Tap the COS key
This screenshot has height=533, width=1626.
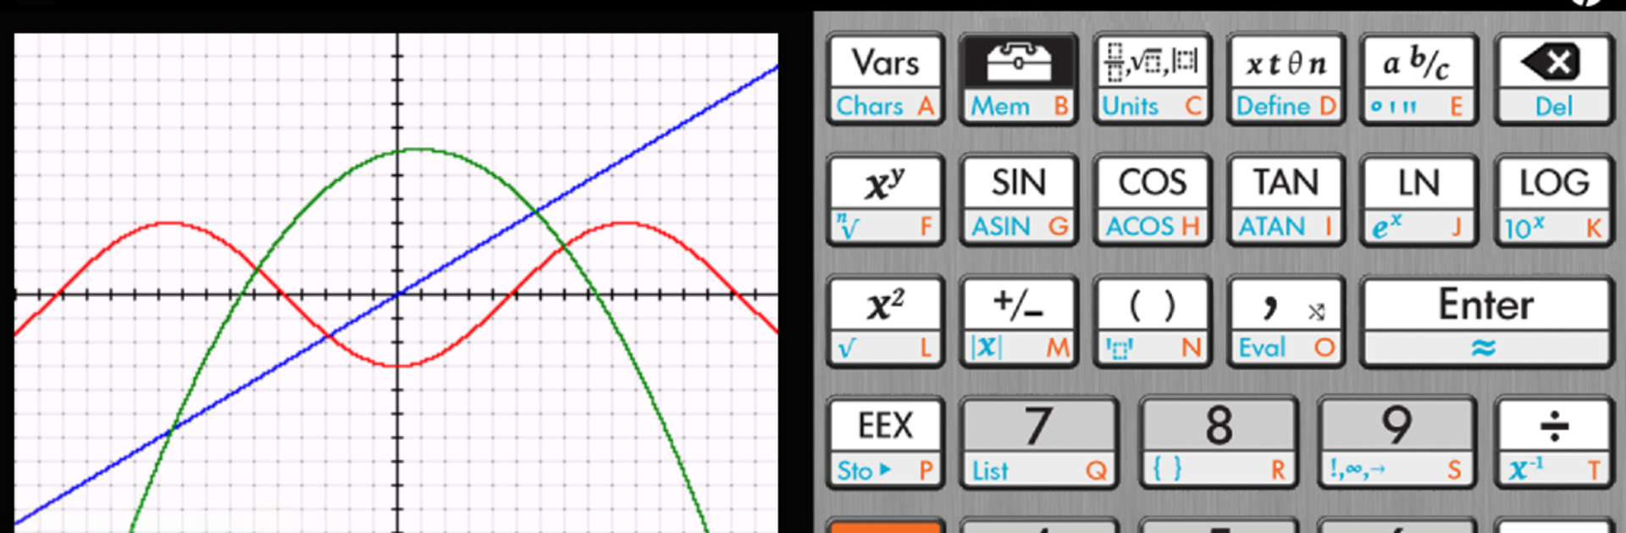[1152, 200]
